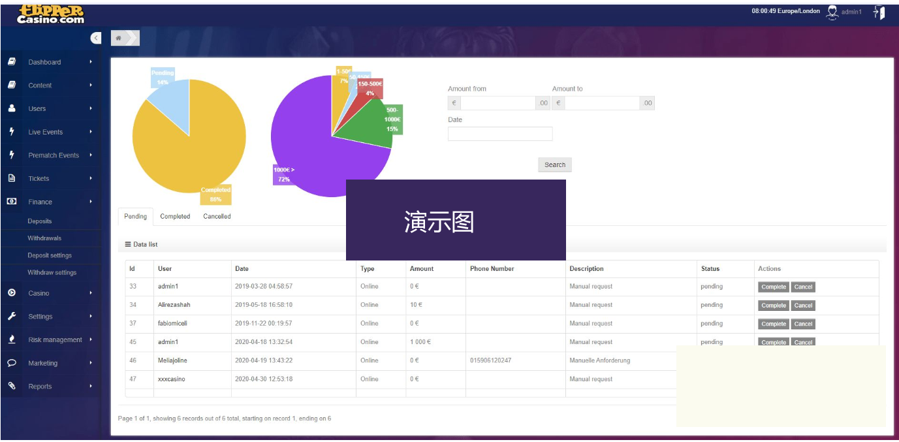Click the home breadcrumb icon

(x=119, y=39)
